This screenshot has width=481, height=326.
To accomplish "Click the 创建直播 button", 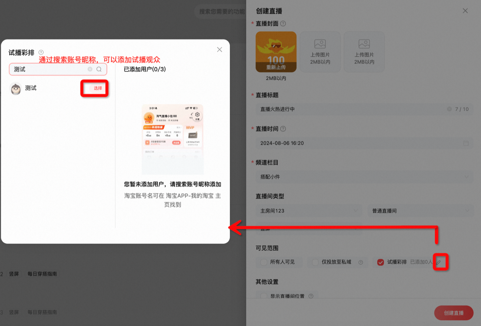I will pyautogui.click(x=454, y=313).
